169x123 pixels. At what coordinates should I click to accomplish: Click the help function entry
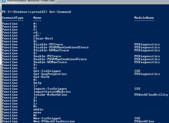37,83
